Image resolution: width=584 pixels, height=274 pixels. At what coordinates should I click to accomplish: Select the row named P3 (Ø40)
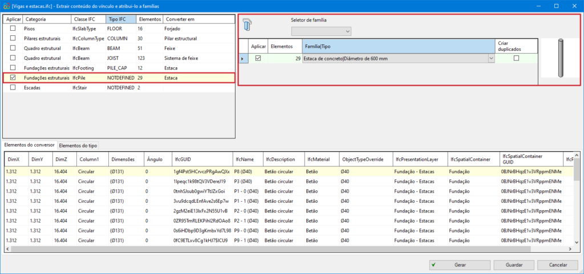tap(289, 181)
